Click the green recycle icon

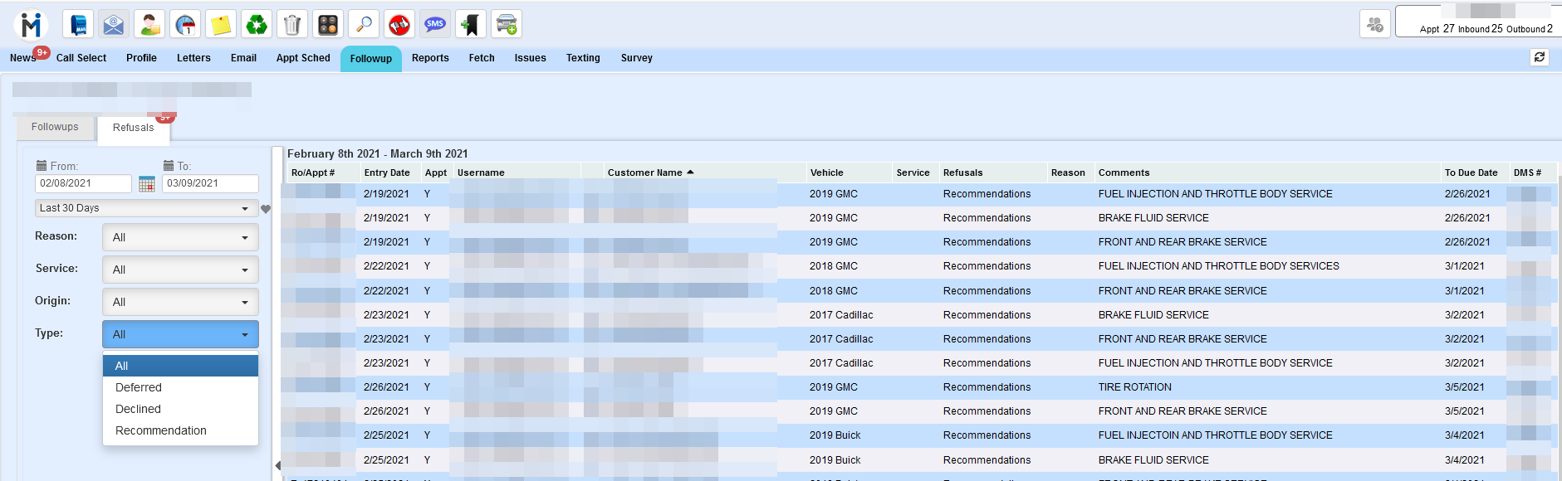pyautogui.click(x=257, y=25)
